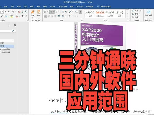Open OfficePLUS 字体 button
The image size is (154, 115).
33,14
